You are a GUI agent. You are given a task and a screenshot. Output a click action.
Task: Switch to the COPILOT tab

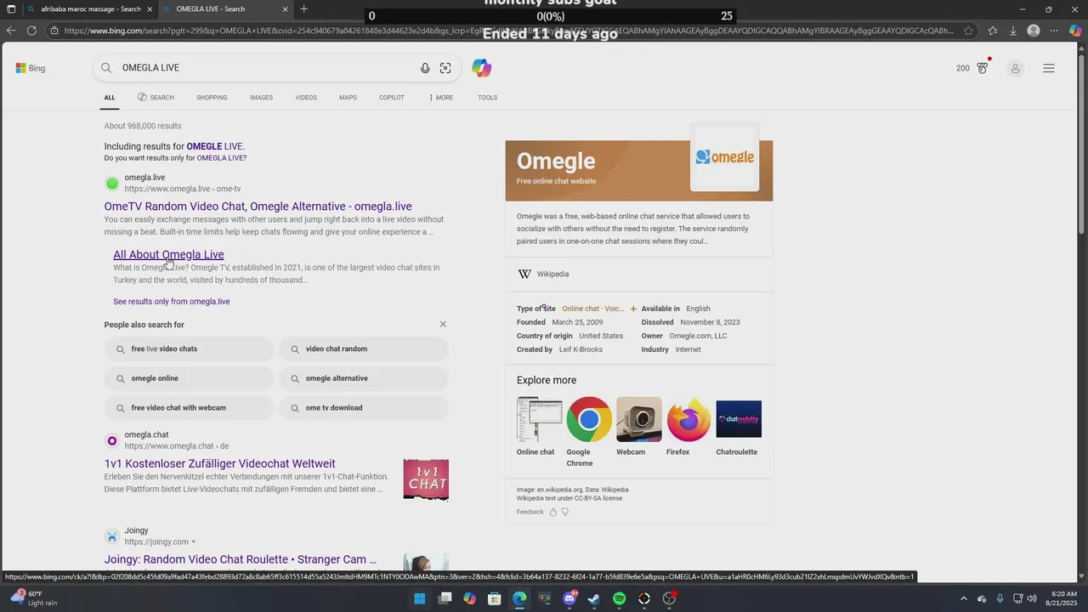click(x=392, y=98)
